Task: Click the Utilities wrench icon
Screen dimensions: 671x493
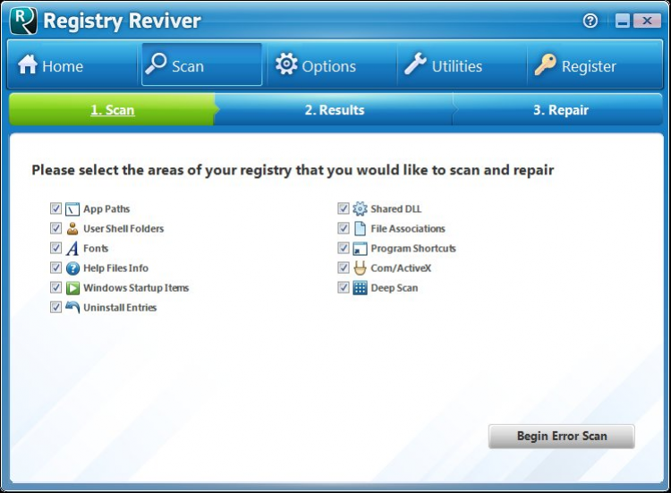Action: click(x=415, y=64)
